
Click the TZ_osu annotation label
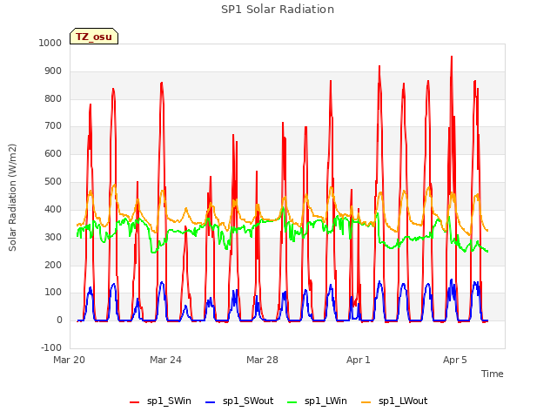coord(94,37)
